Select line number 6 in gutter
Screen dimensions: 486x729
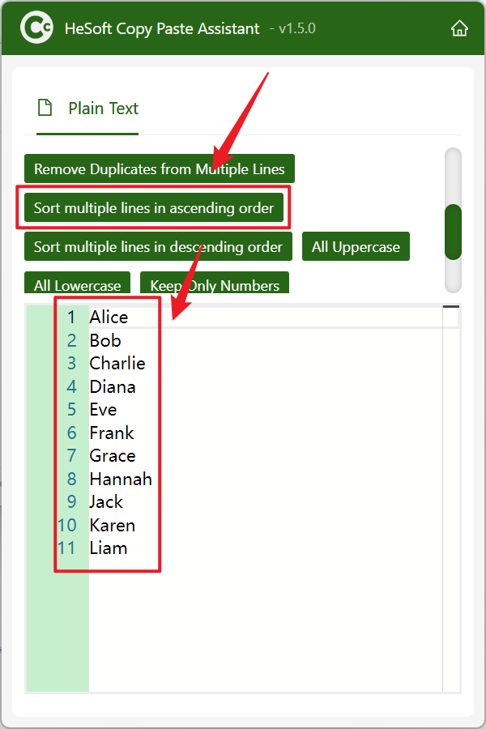(x=71, y=433)
